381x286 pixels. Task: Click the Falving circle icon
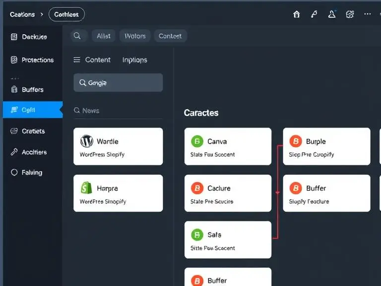[14, 172]
